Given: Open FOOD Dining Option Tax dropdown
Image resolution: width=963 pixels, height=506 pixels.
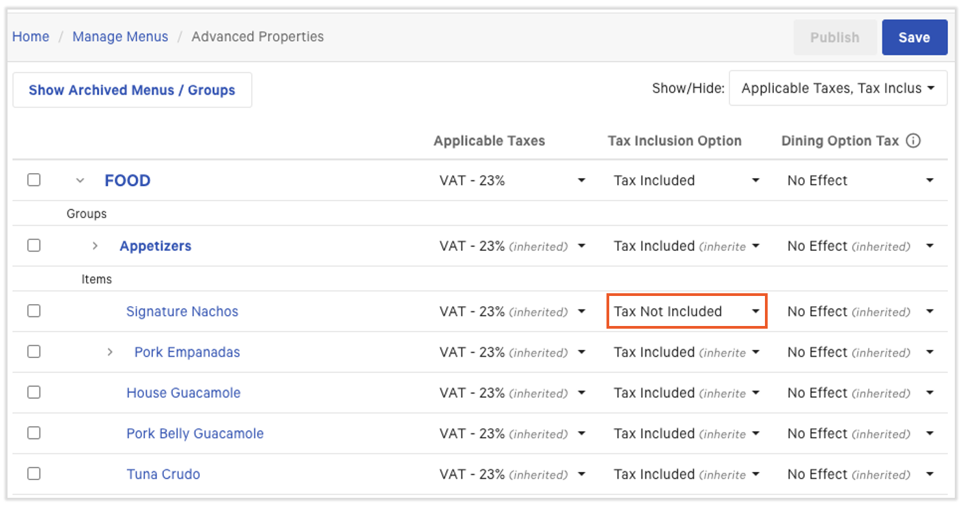Looking at the screenshot, I should (x=860, y=181).
